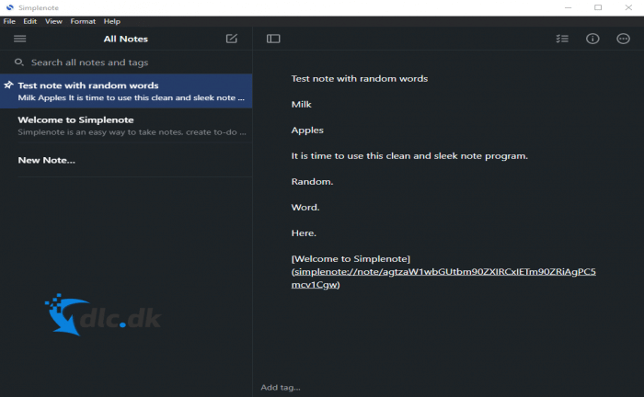Screen dimensions: 644x397
Task: Open the Help menu
Action: point(112,21)
